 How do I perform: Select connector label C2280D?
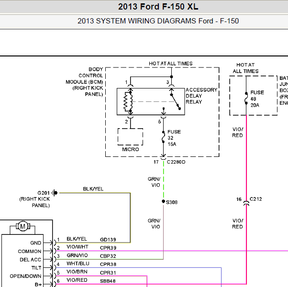pos(176,162)
